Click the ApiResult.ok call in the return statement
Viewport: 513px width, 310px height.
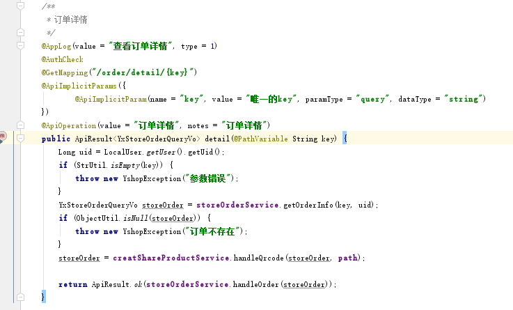tap(116, 284)
